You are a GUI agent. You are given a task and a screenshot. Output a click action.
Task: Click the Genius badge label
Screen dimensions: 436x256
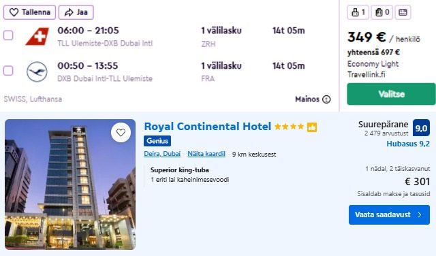[157, 141]
